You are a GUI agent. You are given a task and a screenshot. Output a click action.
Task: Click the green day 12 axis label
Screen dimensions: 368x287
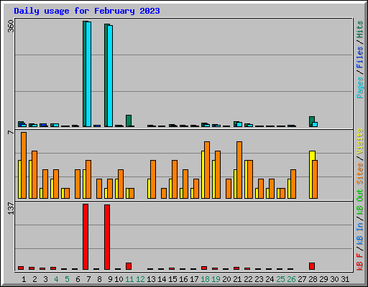pos(140,279)
